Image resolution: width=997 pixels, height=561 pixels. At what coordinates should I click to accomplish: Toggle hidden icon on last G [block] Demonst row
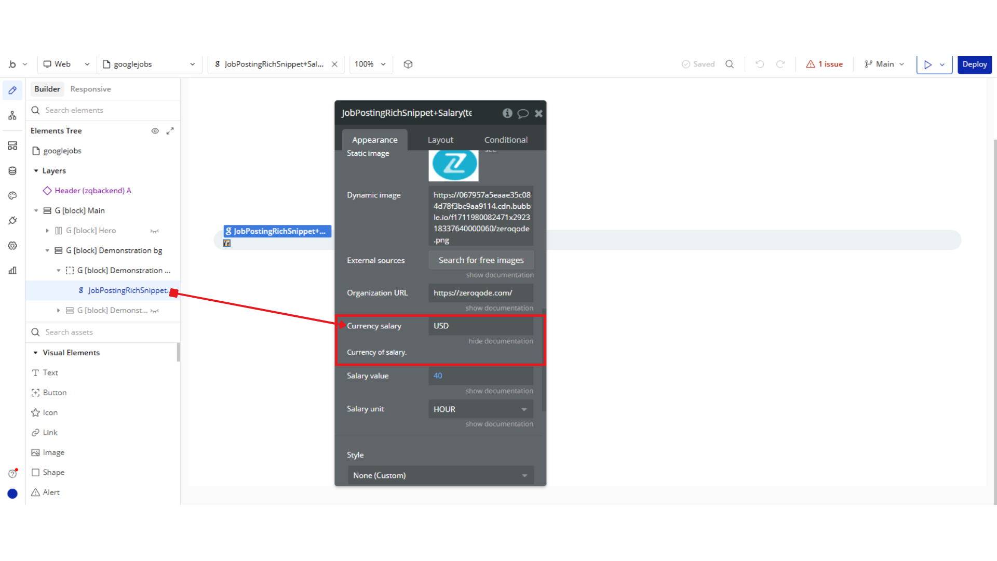(x=154, y=311)
